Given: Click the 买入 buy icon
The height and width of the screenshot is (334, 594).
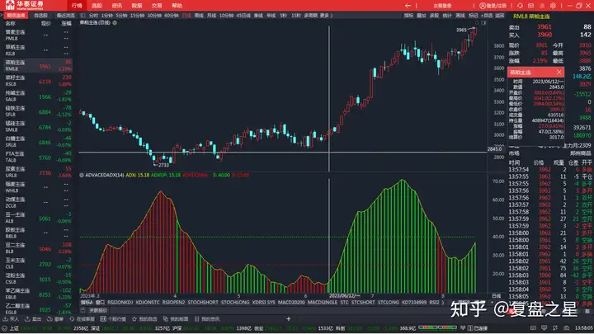Looking at the screenshot, I should click(x=11, y=319).
